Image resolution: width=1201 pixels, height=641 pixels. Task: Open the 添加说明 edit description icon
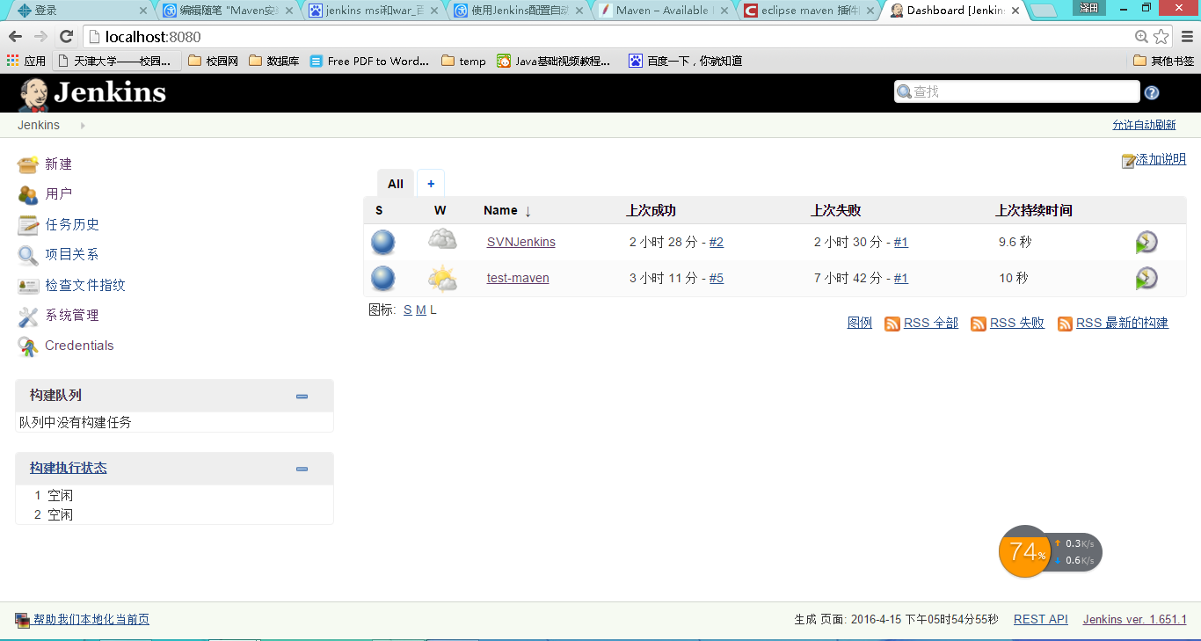1129,161
